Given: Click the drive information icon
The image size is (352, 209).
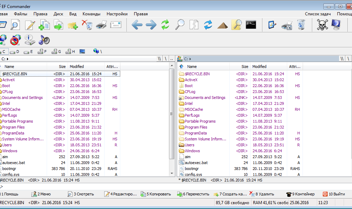Looking at the screenshot, I should point(30,40).
